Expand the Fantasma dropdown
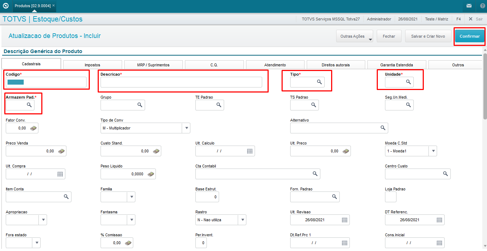 click(x=131, y=220)
